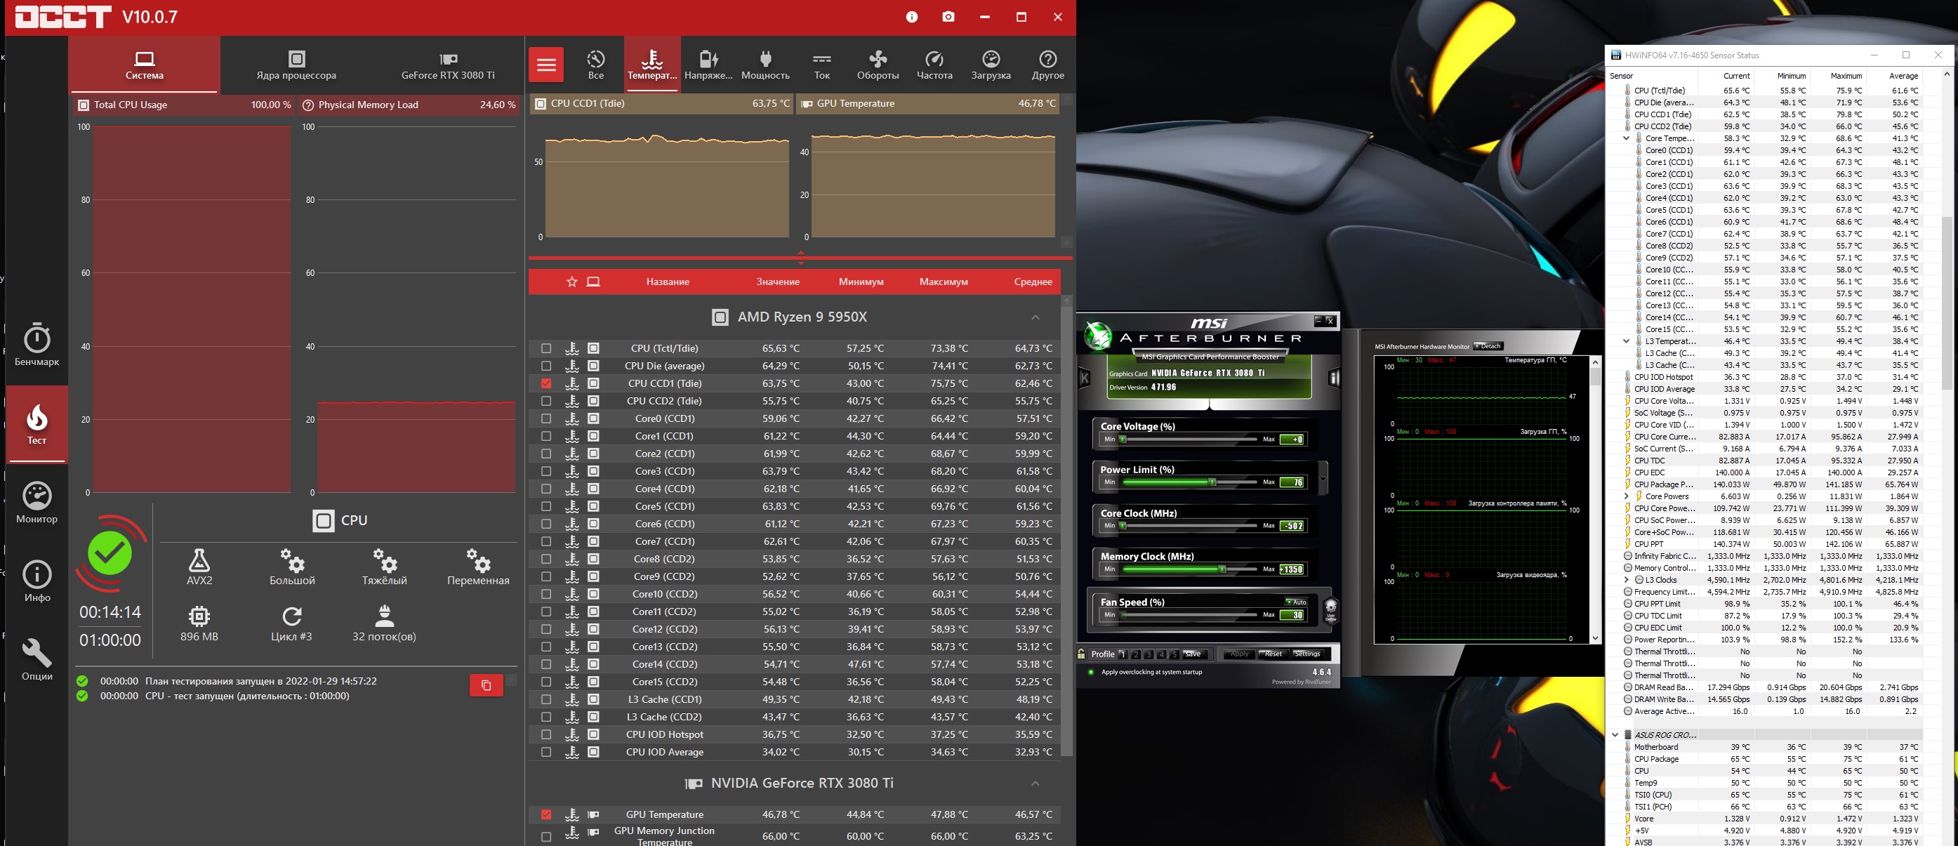
Task: Click the red hamburger menu button
Action: (545, 65)
